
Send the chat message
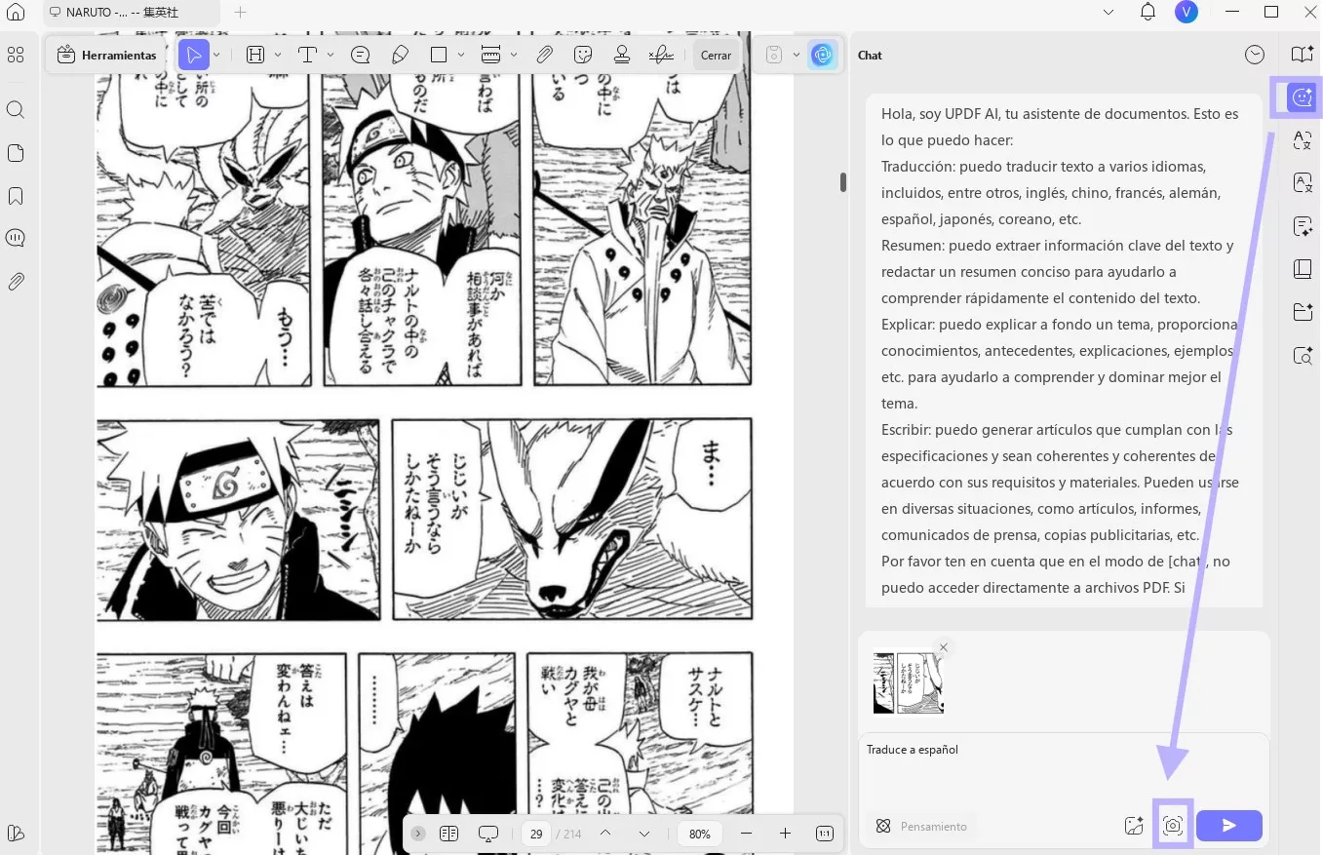click(1229, 826)
